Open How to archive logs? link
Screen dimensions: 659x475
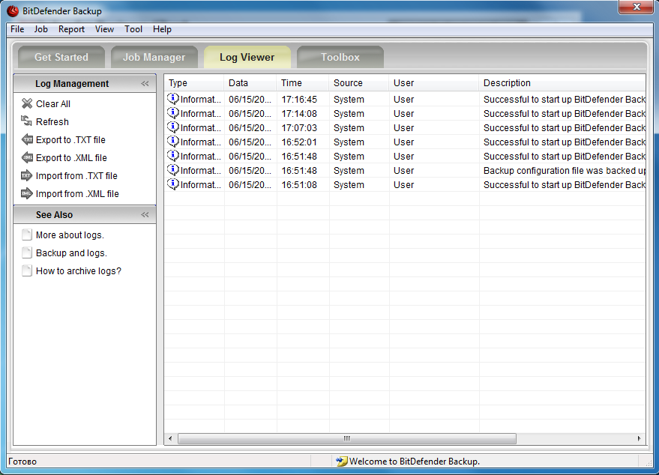pos(79,271)
